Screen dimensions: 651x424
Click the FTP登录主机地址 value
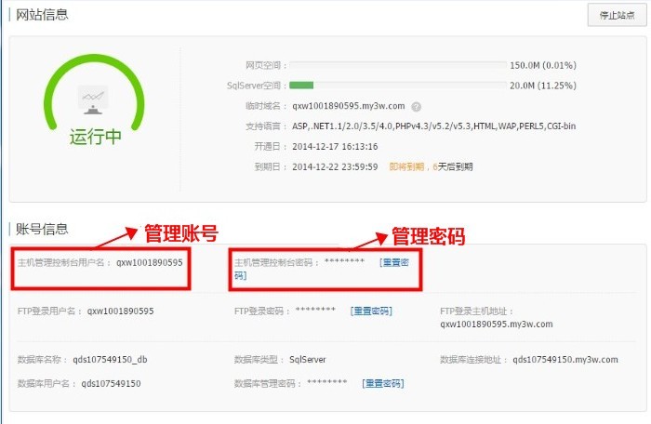496,325
